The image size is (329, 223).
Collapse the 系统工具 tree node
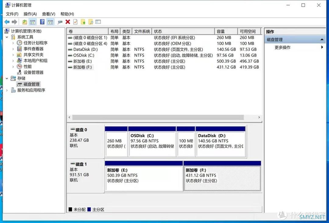pos(7,37)
